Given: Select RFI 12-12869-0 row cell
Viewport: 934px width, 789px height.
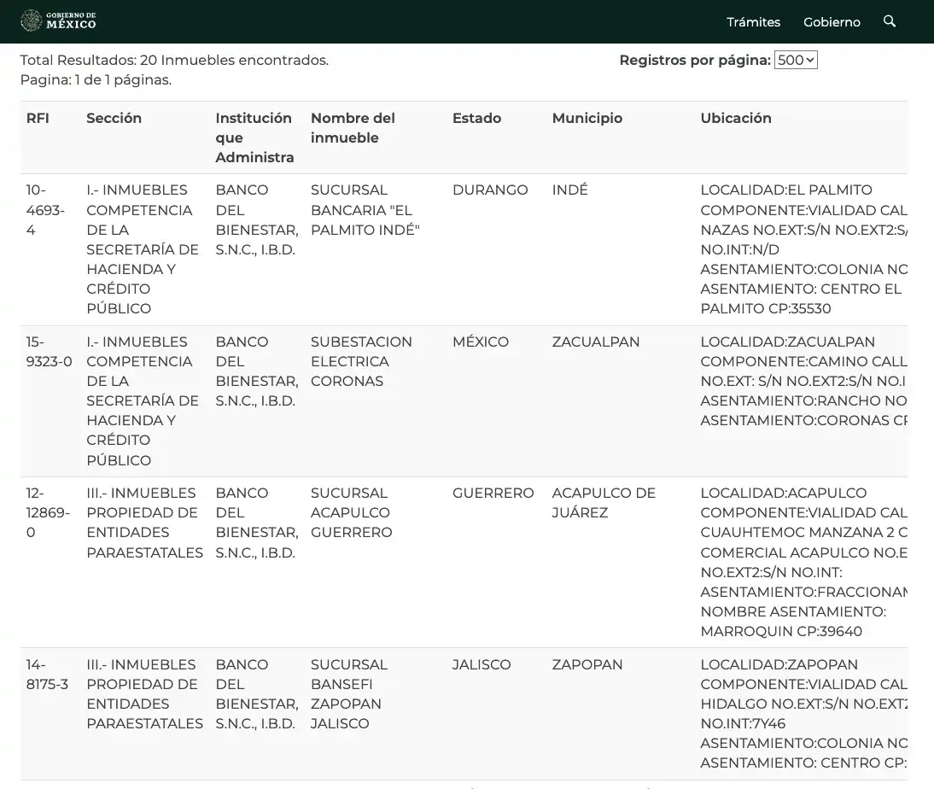Looking at the screenshot, I should [48, 512].
